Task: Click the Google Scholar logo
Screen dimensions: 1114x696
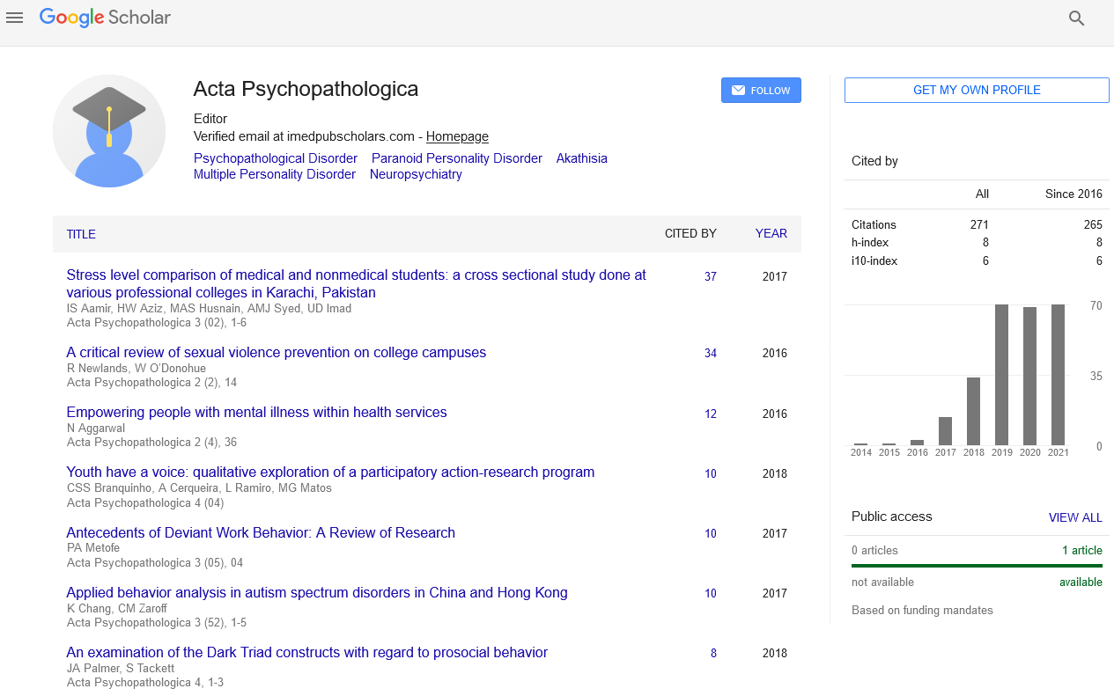Action: (x=105, y=18)
